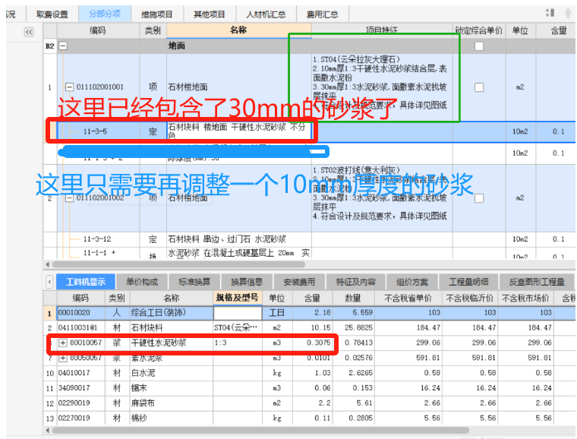The width and height of the screenshot is (577, 439).
Task: Click material code 02270019
Action: pyautogui.click(x=74, y=418)
